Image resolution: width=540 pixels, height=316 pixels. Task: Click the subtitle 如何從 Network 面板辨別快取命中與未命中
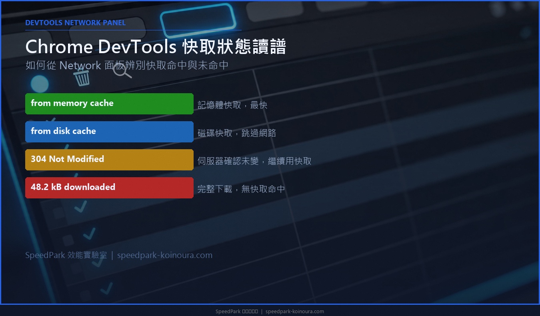pyautogui.click(x=127, y=66)
